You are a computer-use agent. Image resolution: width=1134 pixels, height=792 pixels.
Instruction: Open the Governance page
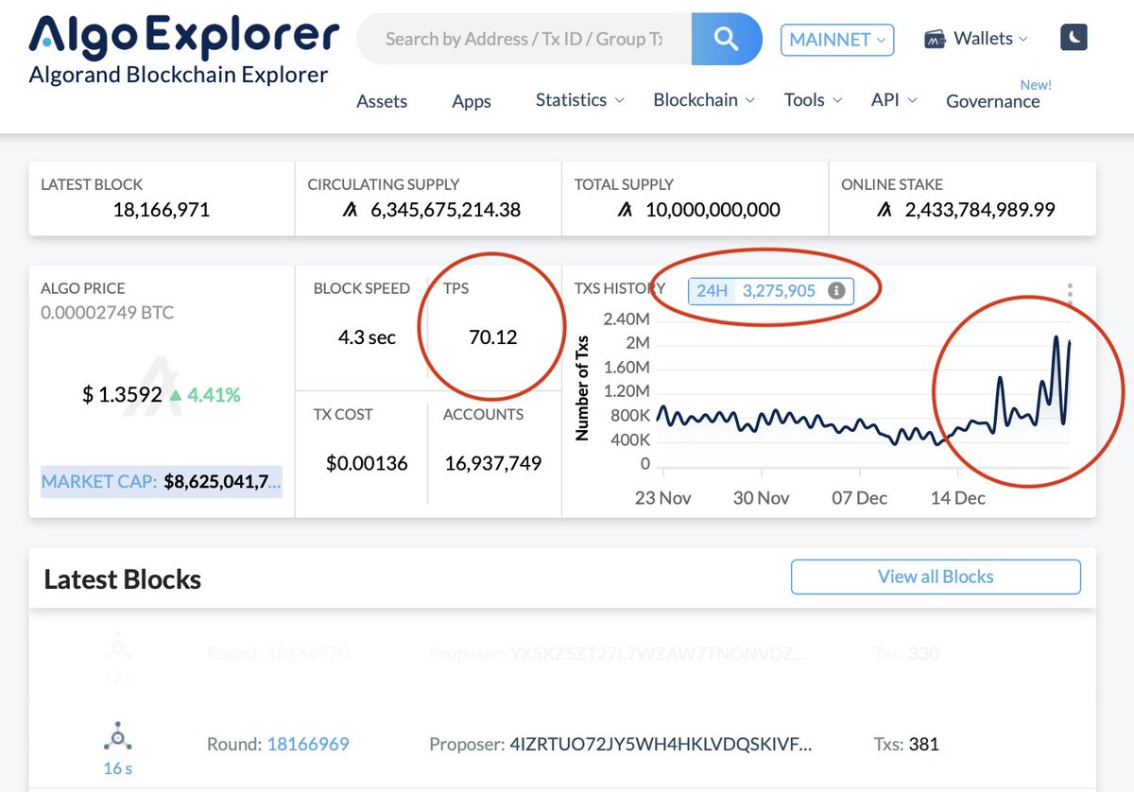(993, 101)
